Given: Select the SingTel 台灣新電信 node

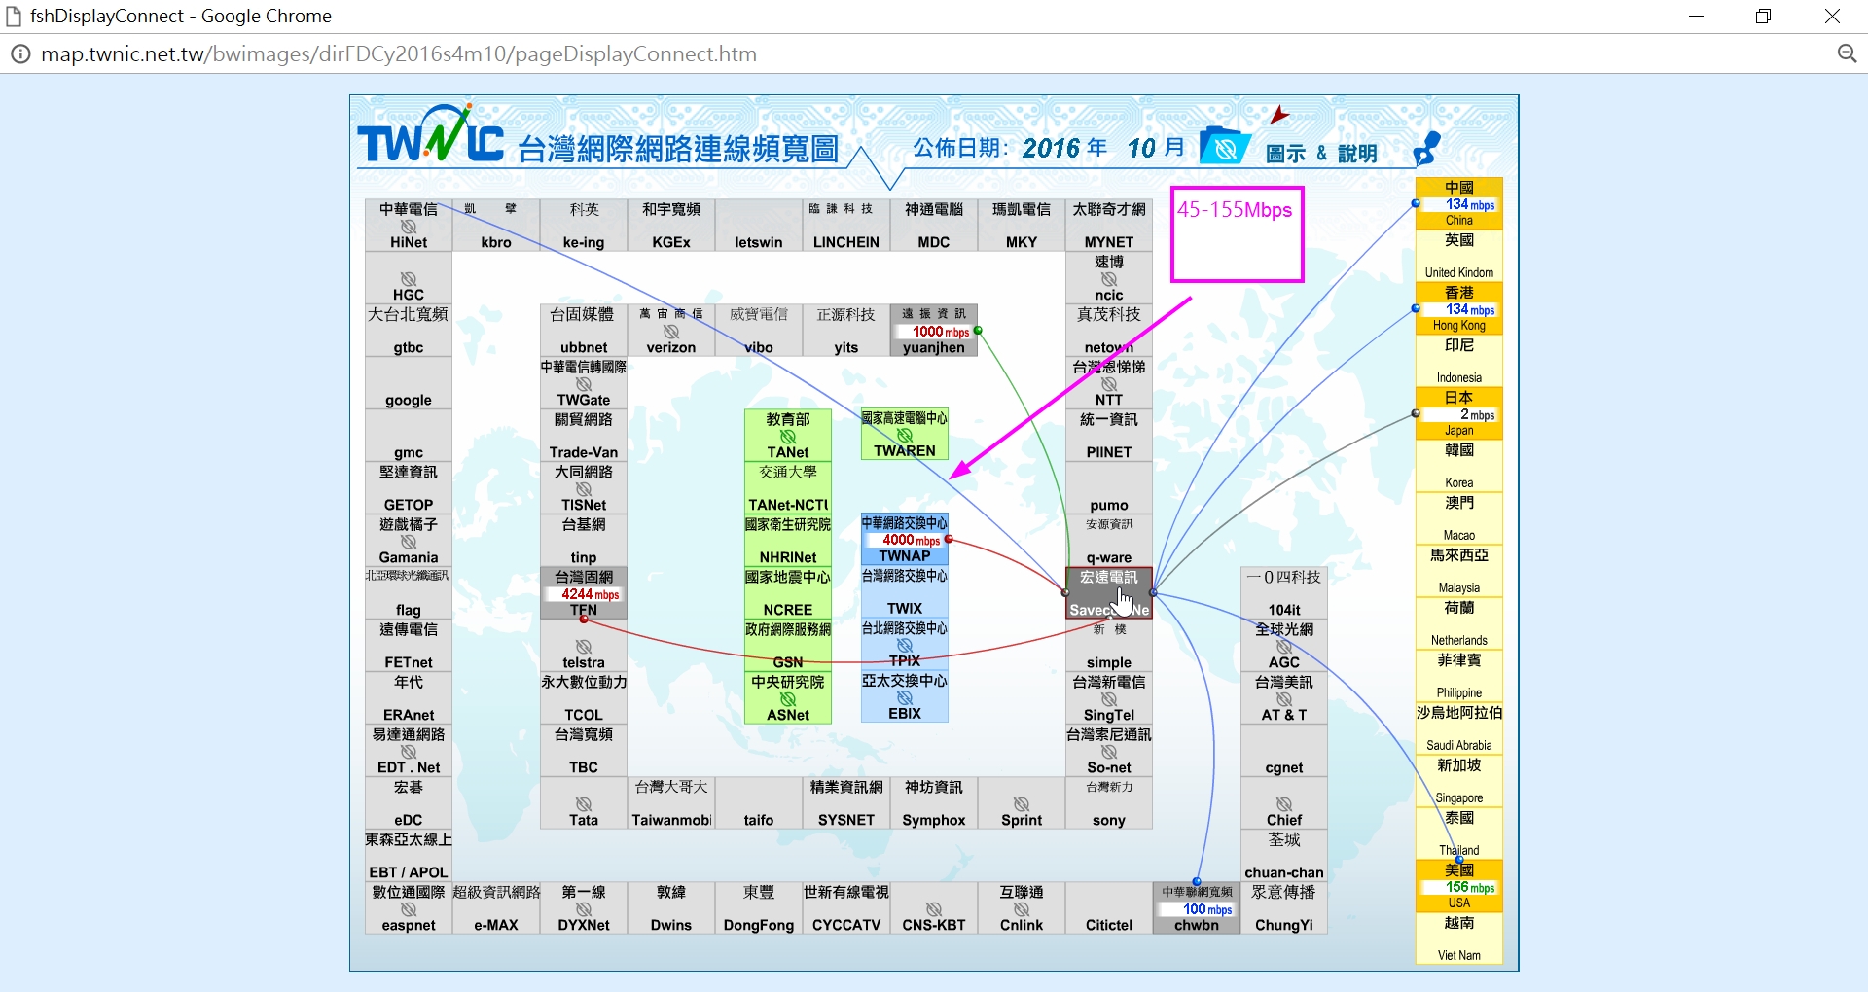Looking at the screenshot, I should click(x=1109, y=698).
